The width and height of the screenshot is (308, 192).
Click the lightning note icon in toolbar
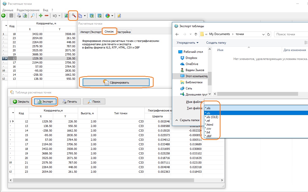119,16
